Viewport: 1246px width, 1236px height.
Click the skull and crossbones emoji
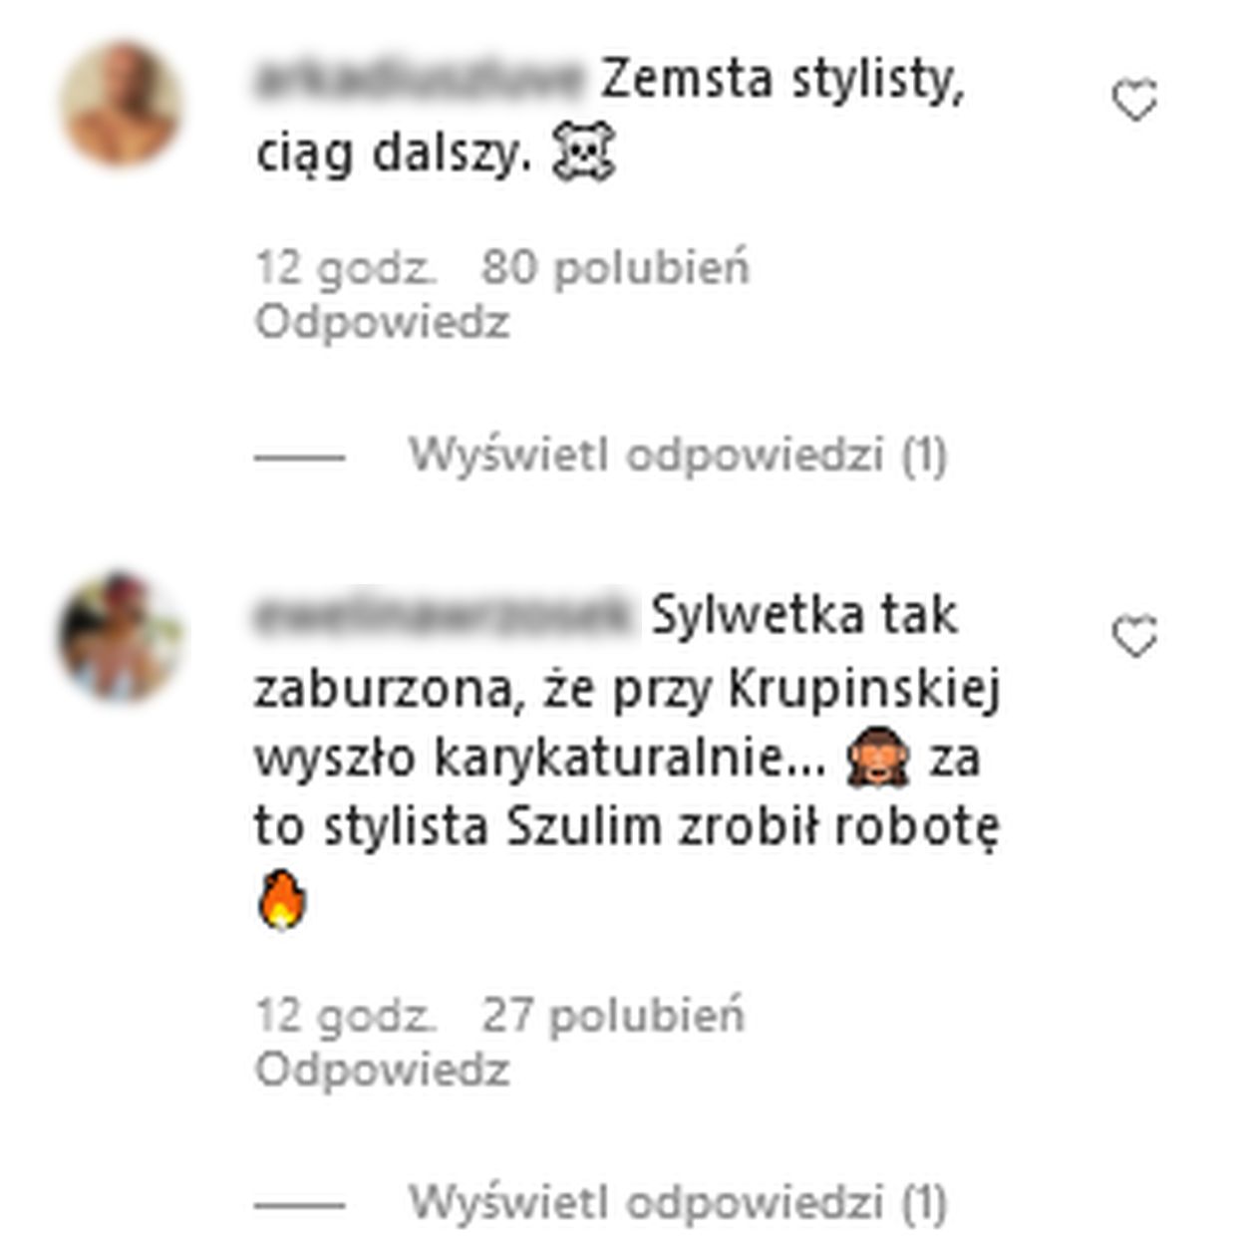[584, 154]
